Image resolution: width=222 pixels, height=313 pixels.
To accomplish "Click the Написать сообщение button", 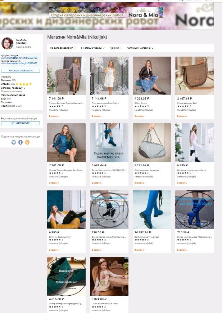I will point(21,71).
